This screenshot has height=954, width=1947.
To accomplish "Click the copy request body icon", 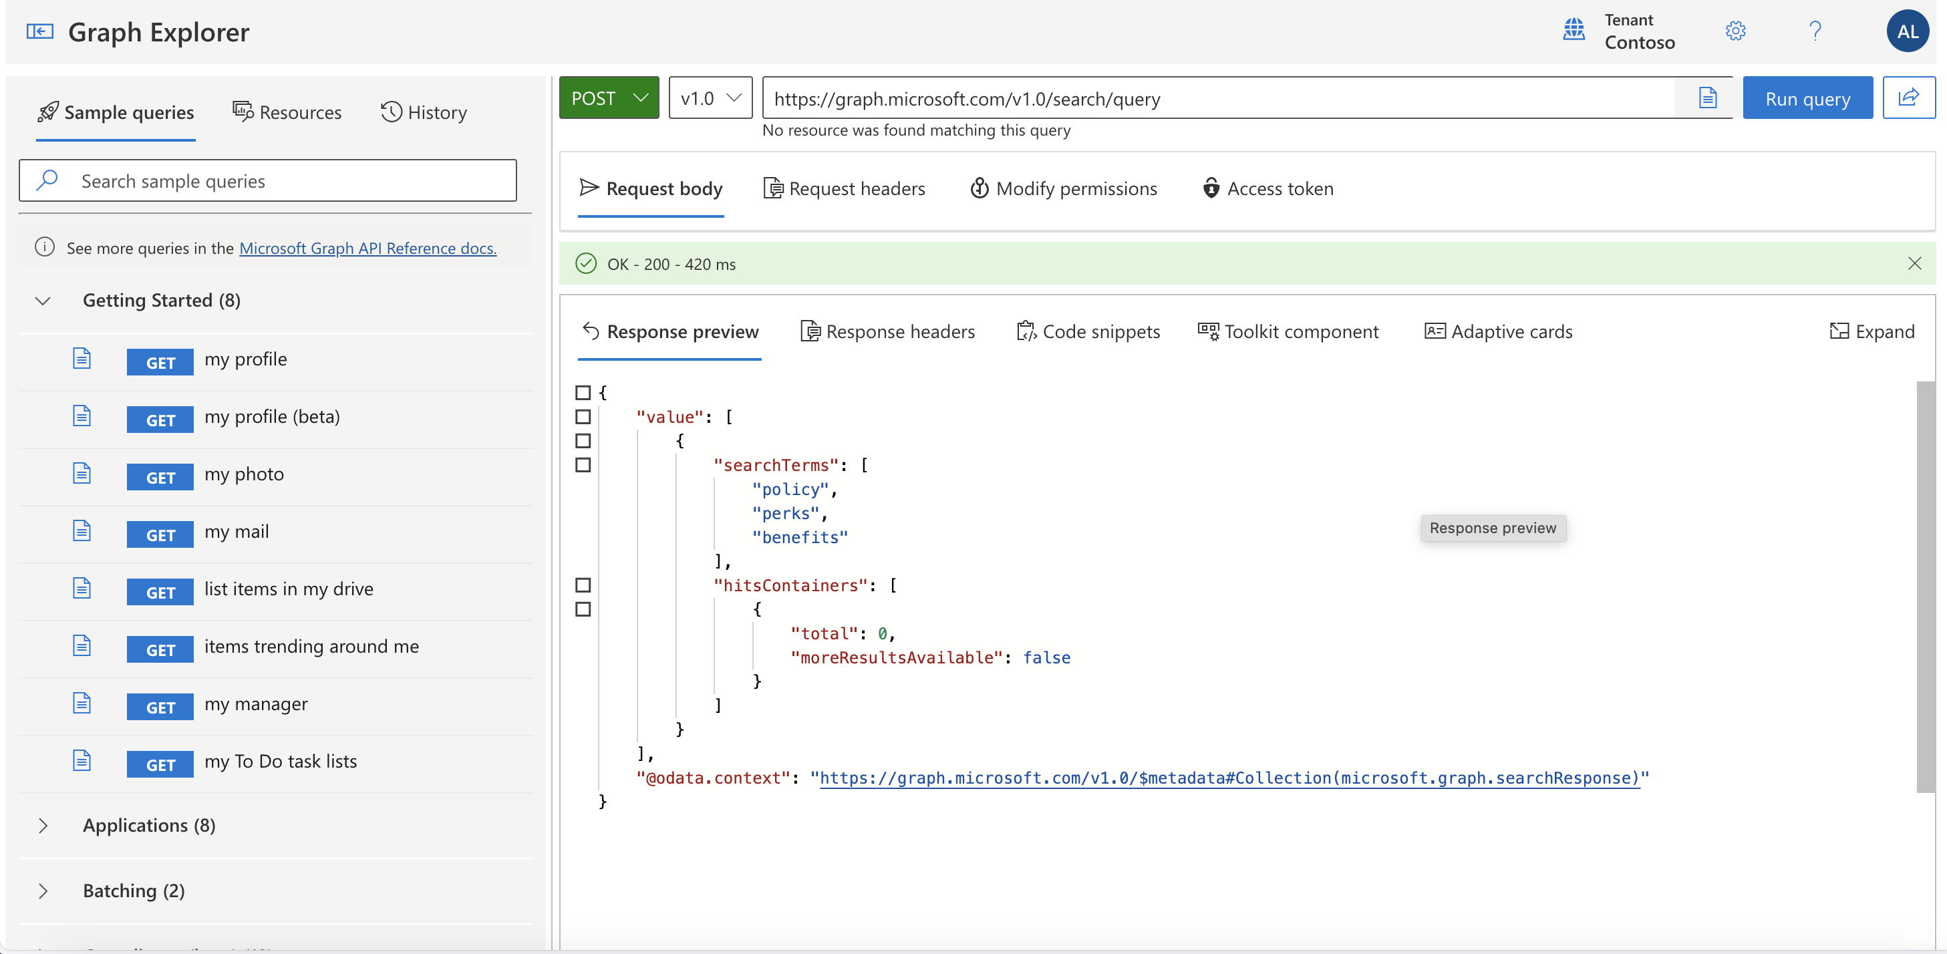I will 1707,97.
